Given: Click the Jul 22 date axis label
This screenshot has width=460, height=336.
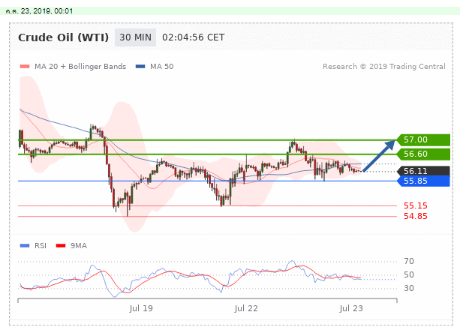Looking at the screenshot, I should (x=246, y=308).
